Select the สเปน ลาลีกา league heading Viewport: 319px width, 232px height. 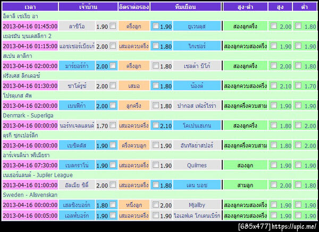[x=18, y=56]
